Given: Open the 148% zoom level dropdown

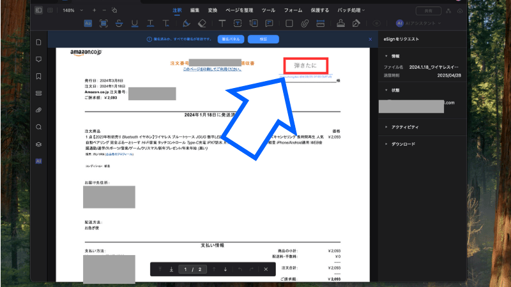Looking at the screenshot, I should coord(72,10).
